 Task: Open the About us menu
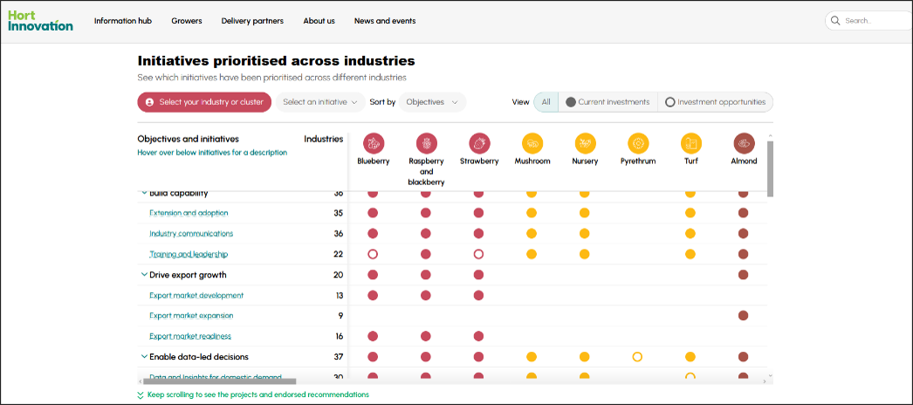(319, 21)
